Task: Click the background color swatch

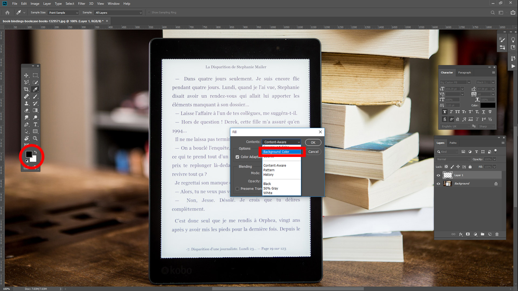Action: click(33, 159)
